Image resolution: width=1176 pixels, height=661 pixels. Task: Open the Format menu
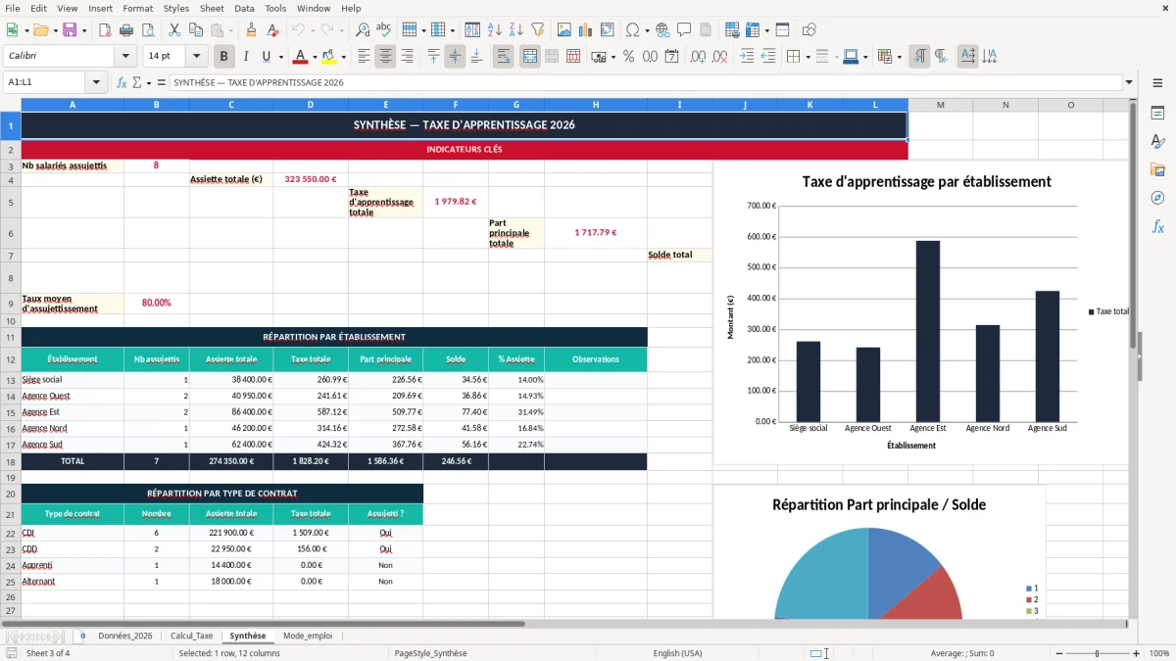point(137,8)
